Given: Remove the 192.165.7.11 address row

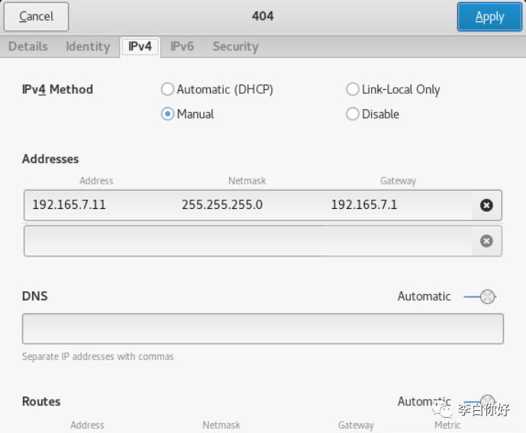Looking at the screenshot, I should (486, 205).
